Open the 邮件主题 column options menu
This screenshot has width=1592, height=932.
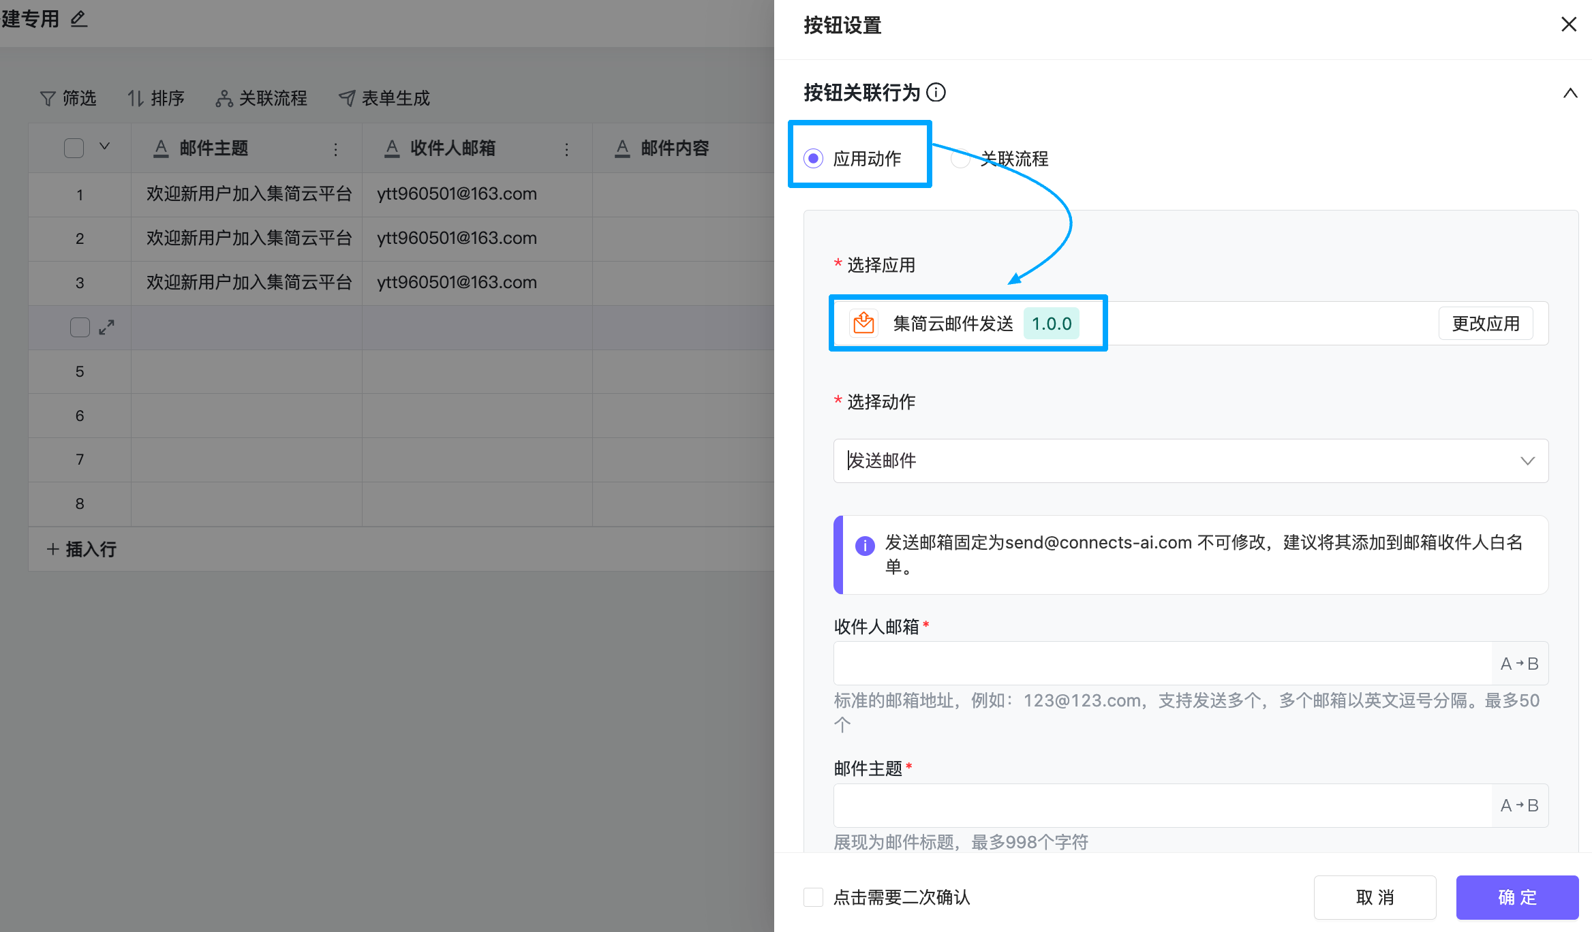335,149
